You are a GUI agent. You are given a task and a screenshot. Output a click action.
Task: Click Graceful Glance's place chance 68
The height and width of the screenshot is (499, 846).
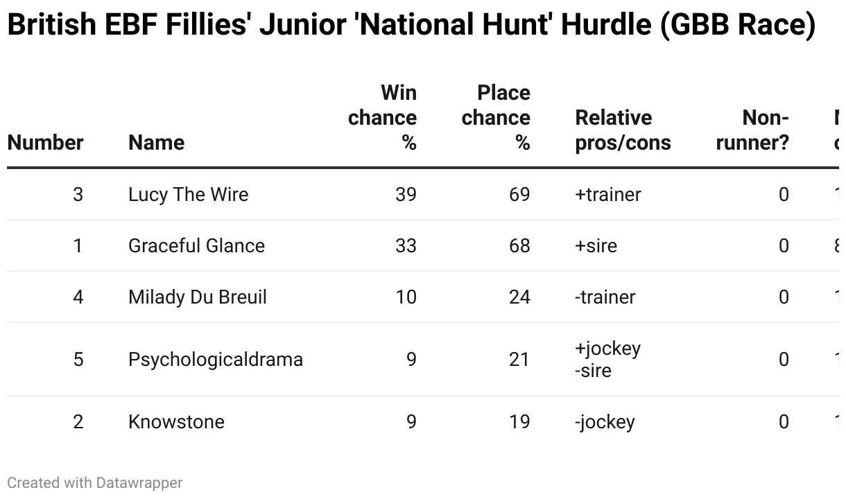[x=519, y=246]
